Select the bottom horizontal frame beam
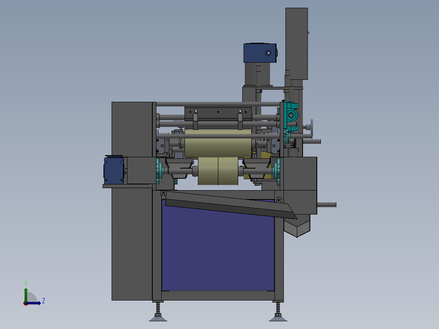Screen dimensions: 439x329 (218, 296)
